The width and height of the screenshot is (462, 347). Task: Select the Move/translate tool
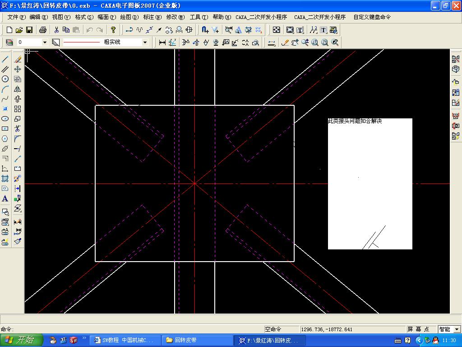(x=18, y=69)
